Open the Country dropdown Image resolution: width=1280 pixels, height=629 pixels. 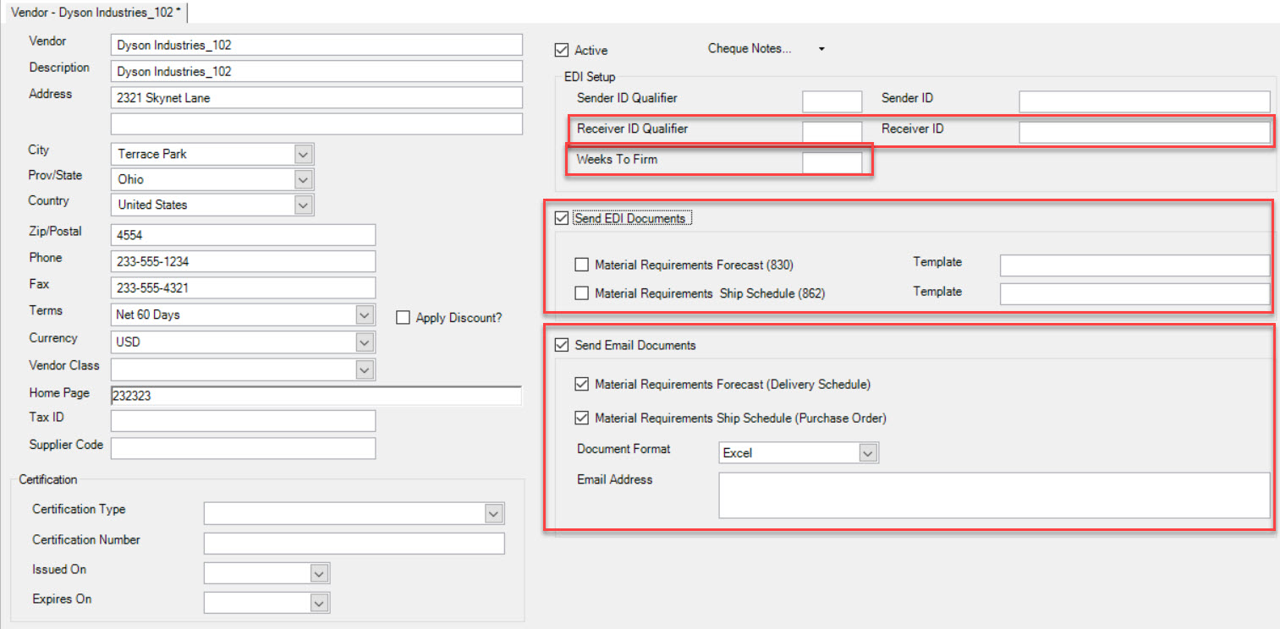(x=305, y=205)
